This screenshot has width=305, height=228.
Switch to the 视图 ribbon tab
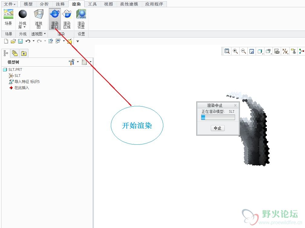coord(108,4)
